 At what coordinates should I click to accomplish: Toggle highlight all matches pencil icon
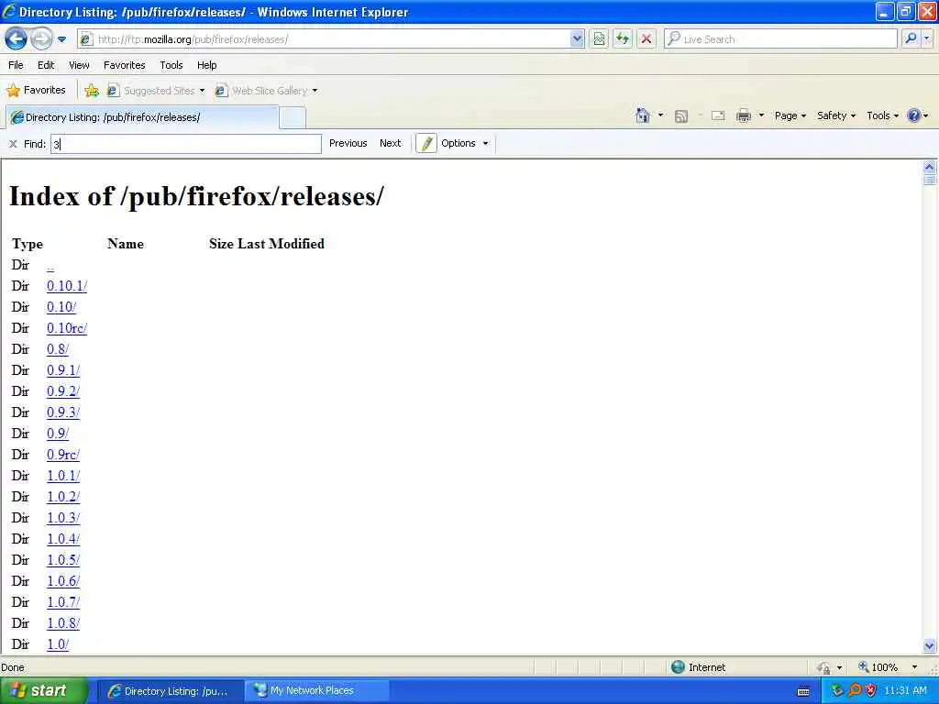tap(426, 144)
